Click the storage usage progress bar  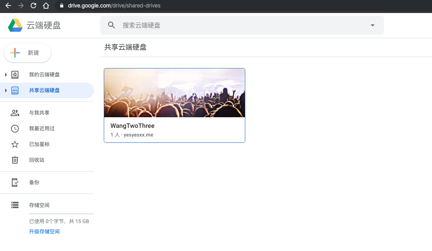click(x=61, y=214)
